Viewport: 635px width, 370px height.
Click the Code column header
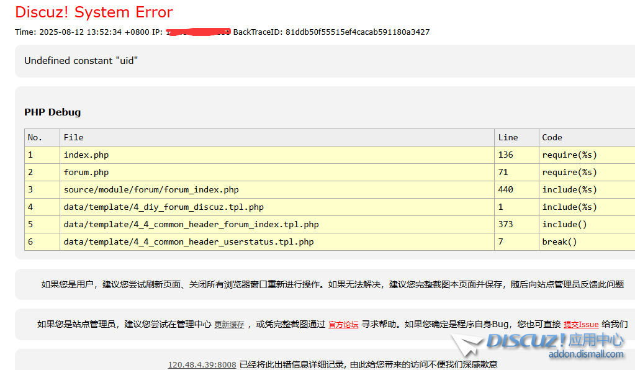[552, 137]
